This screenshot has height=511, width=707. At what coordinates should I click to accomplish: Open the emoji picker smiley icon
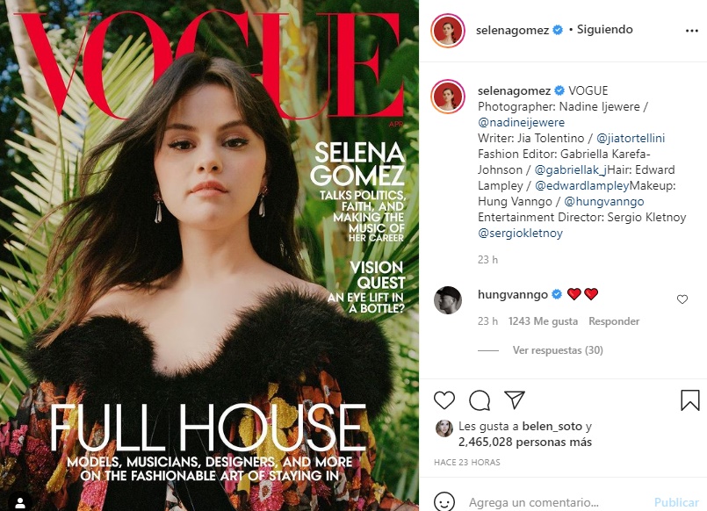coord(444,501)
